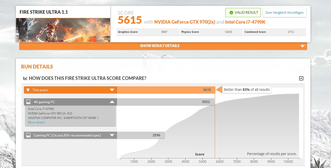Collapse the score comparison section using the box arrow

click(301, 78)
